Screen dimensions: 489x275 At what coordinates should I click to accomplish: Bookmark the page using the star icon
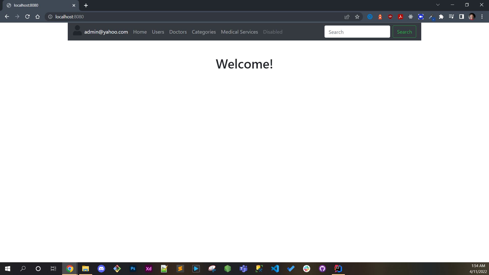[357, 17]
